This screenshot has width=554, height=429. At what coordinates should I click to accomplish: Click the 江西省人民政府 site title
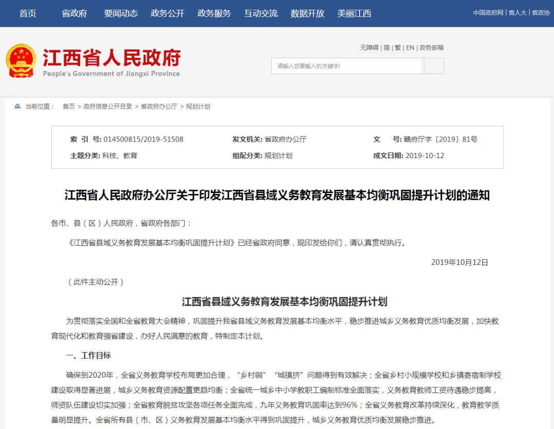112,57
